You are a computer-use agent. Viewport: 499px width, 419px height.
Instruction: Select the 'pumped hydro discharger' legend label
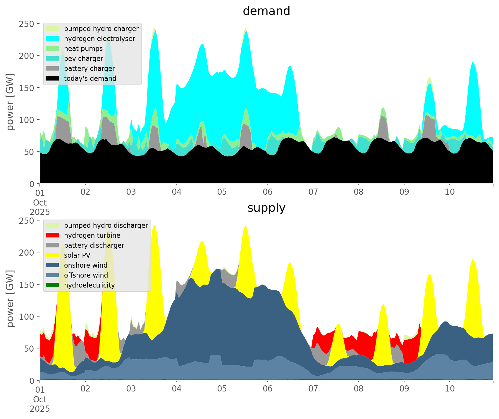(106, 225)
